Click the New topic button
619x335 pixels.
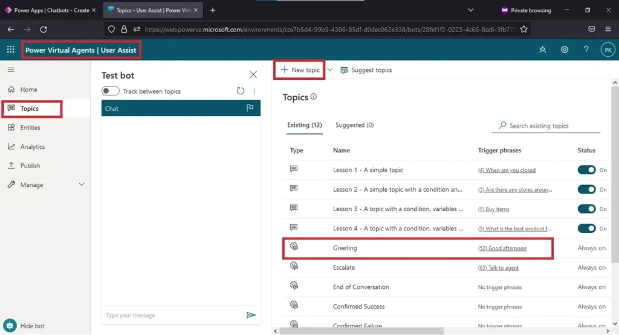tap(300, 70)
